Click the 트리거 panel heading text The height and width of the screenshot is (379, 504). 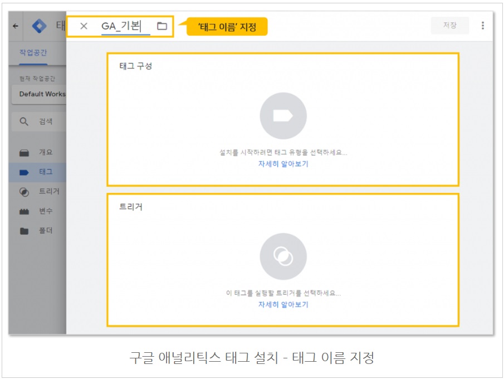click(x=131, y=207)
